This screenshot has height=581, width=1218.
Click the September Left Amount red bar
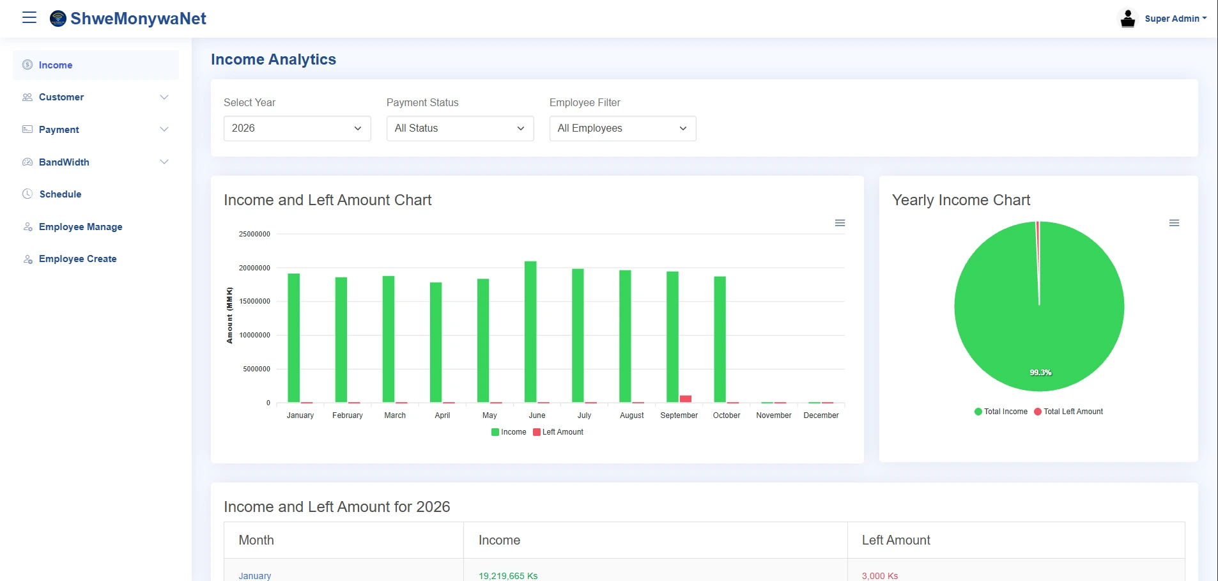coord(686,399)
